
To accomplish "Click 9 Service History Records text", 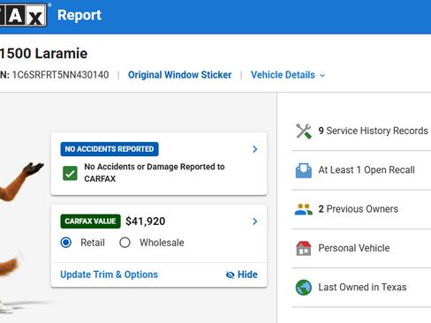I will 373,131.
